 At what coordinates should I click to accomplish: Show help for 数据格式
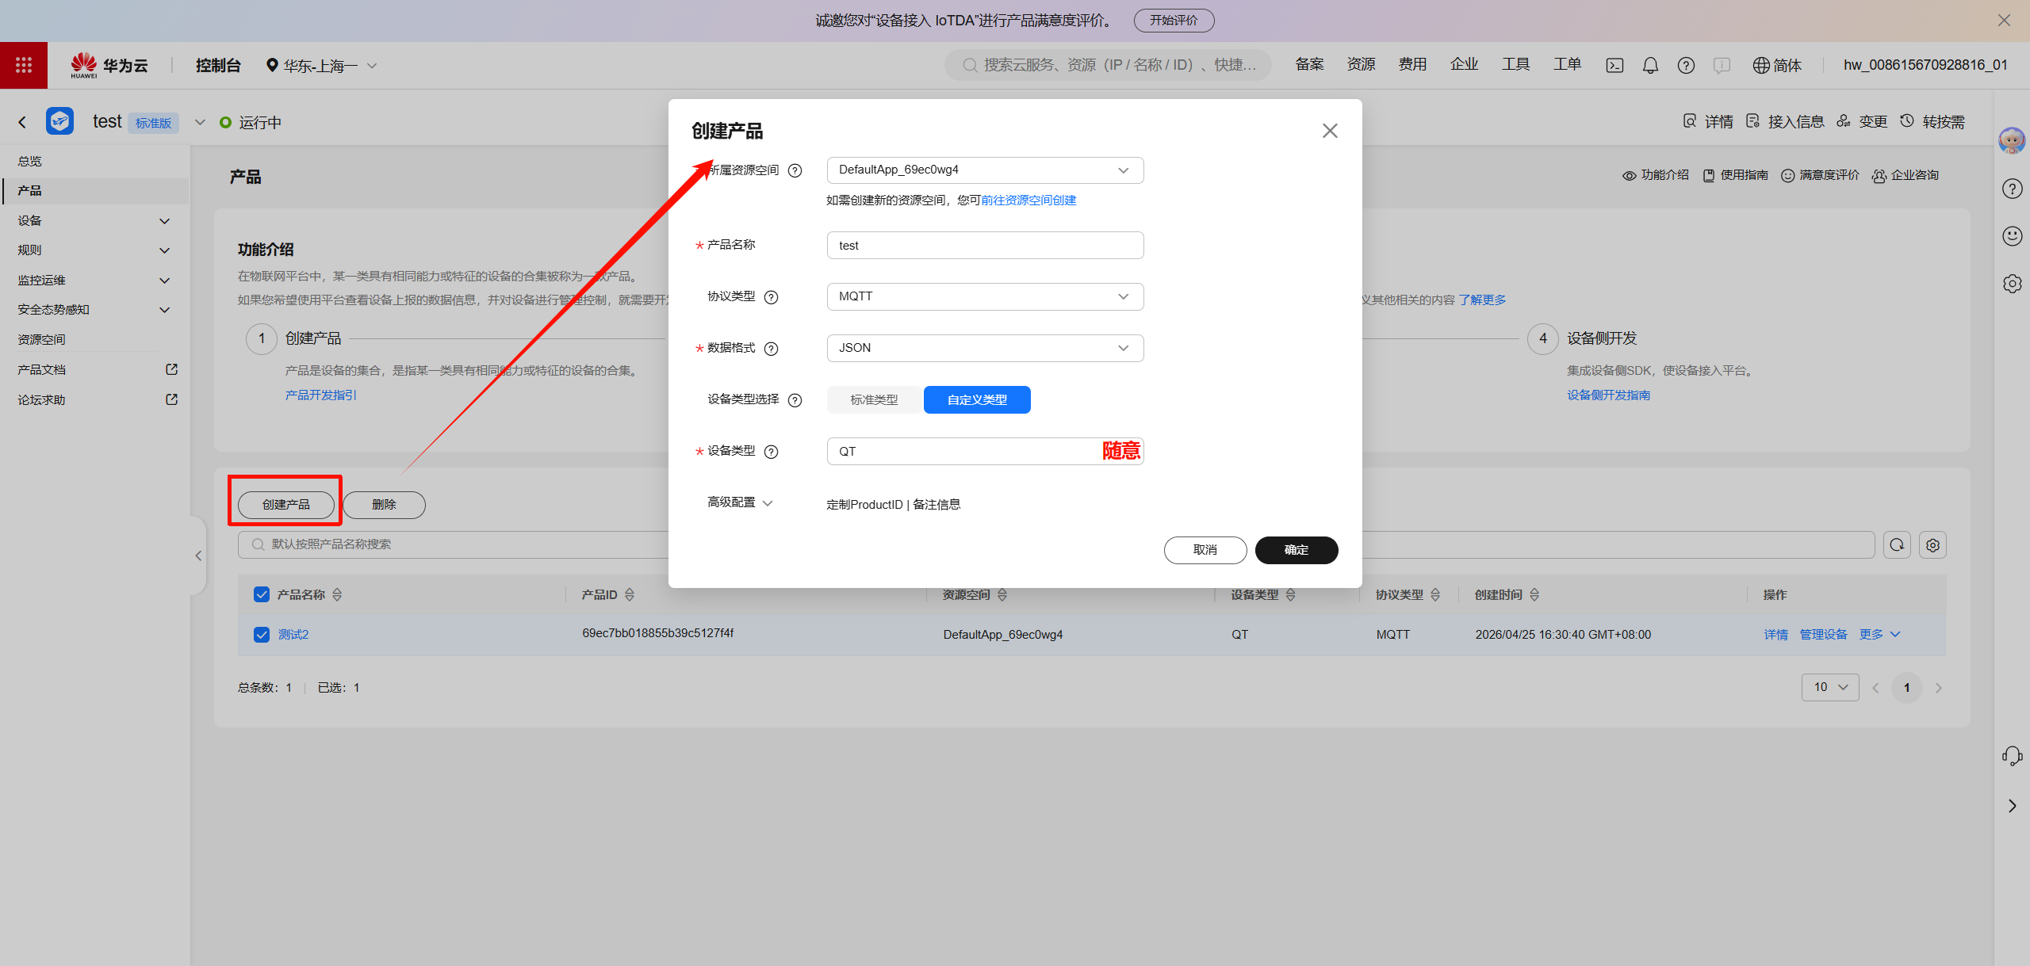[771, 349]
